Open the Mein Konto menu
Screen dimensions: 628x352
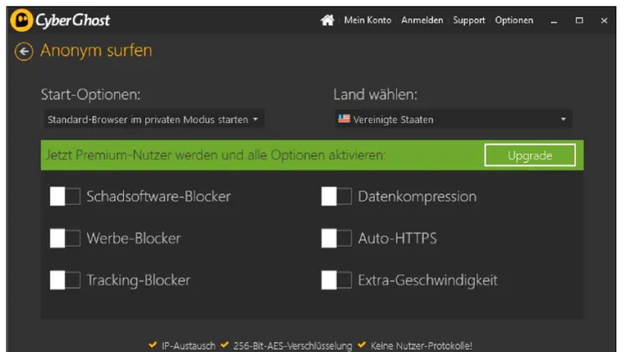tap(368, 20)
